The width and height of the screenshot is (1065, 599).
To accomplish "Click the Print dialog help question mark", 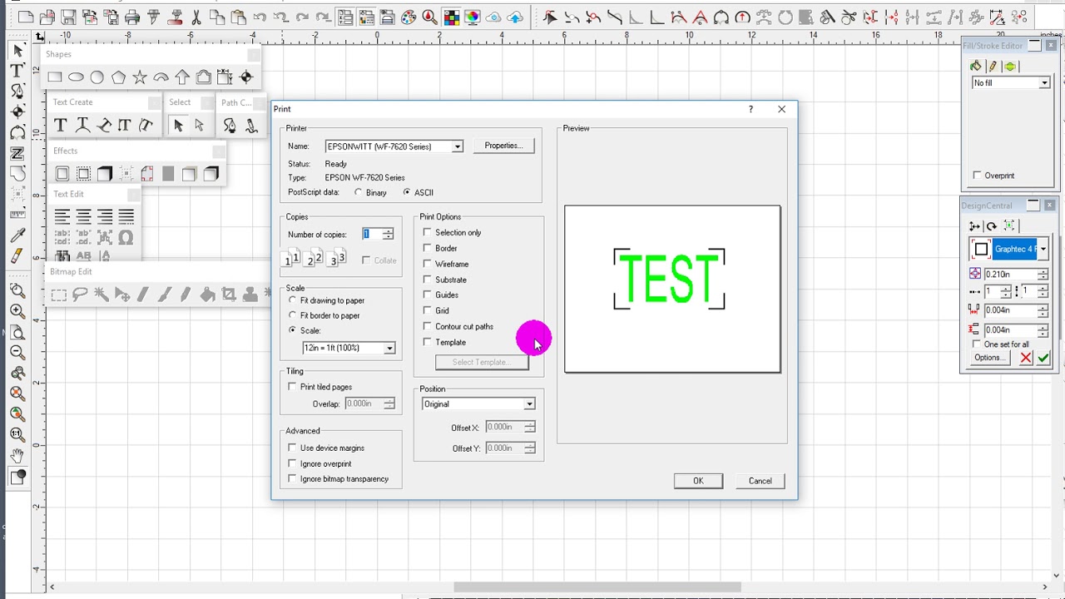I will pos(750,109).
